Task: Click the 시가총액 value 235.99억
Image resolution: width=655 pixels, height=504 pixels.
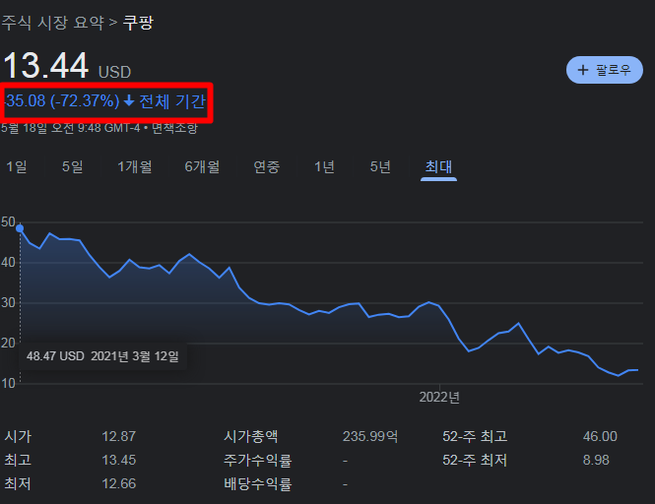Action: (370, 436)
